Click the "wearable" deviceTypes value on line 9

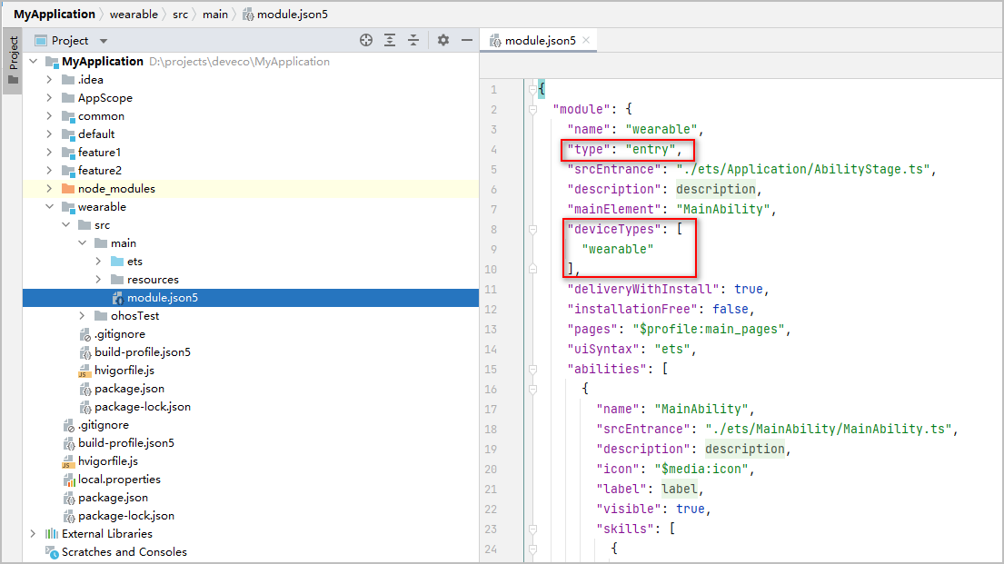(617, 249)
